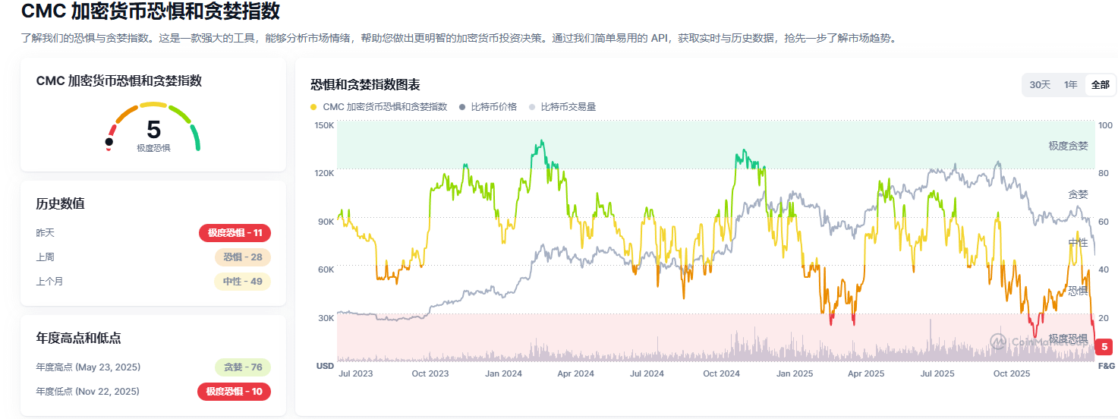Select the 全部 time range tab
Image resolution: width=1118 pixels, height=419 pixels.
1100,85
